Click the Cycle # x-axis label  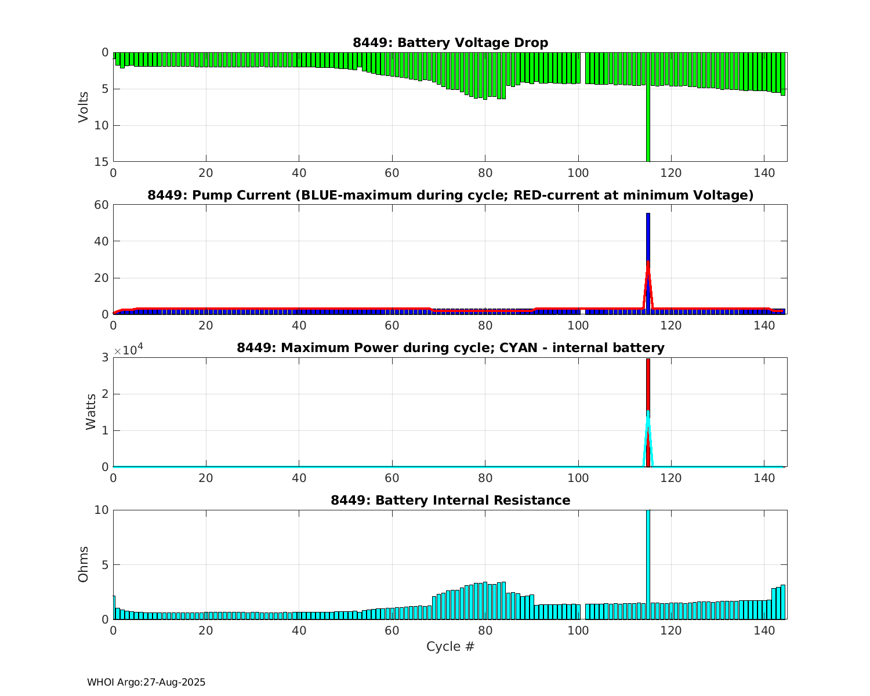450,647
